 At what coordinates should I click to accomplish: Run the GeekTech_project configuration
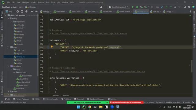pyautogui.click(x=133, y=7)
